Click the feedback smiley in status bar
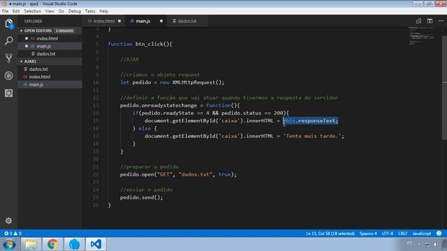This screenshot has width=447, height=251. click(439, 234)
